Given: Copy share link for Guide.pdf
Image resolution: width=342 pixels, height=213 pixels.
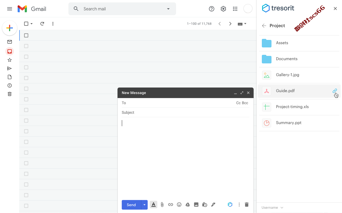Looking at the screenshot, I should (335, 91).
